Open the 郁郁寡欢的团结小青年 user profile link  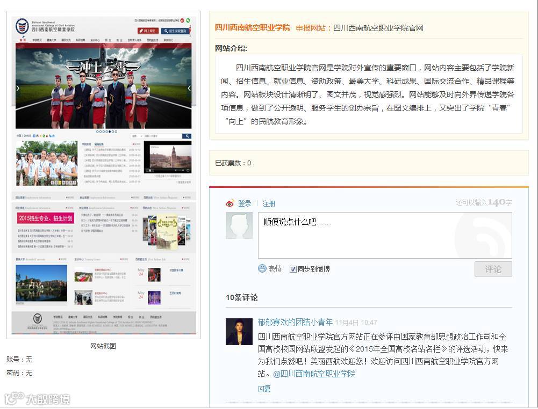point(295,322)
